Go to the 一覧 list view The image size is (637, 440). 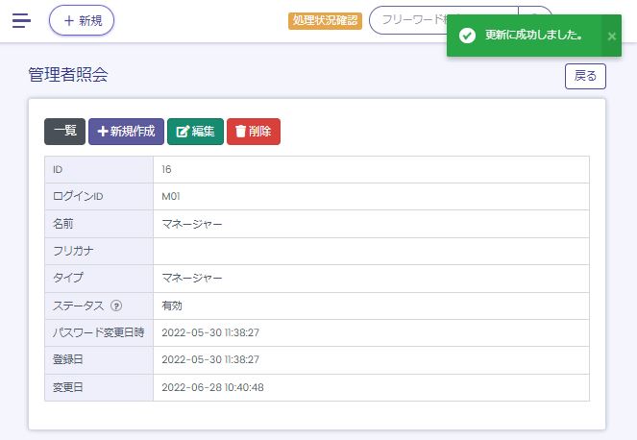click(x=64, y=132)
